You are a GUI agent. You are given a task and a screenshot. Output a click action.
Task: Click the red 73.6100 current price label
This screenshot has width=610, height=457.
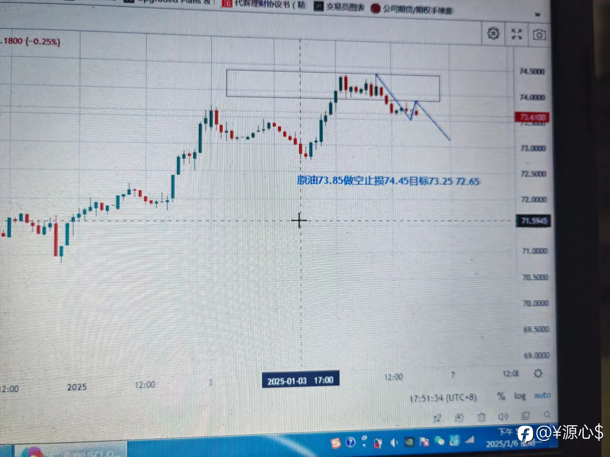tap(532, 117)
